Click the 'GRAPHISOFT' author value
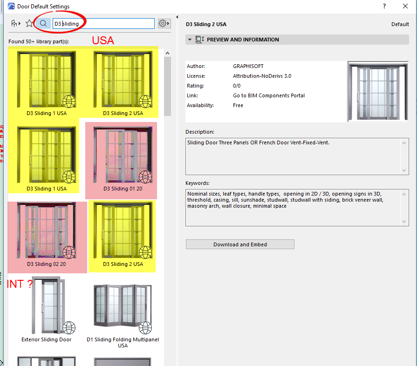 coord(248,66)
